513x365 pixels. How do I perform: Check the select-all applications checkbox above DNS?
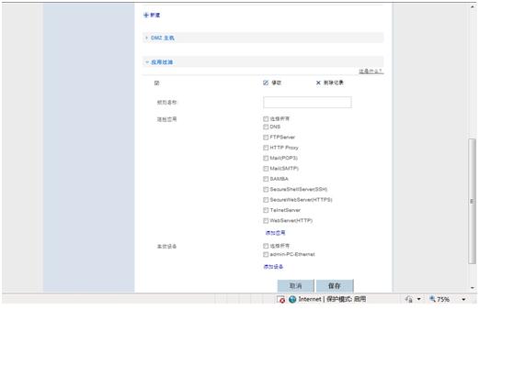(266, 119)
